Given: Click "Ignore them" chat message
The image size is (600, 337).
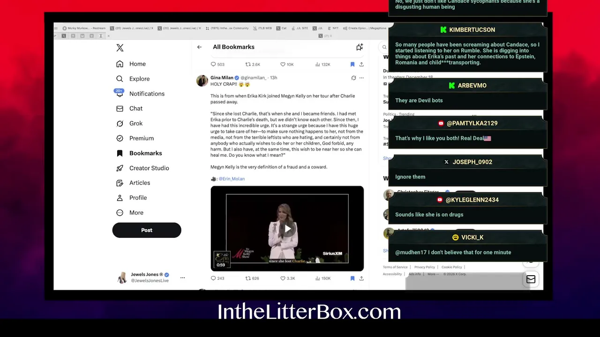Looking at the screenshot, I should (x=410, y=177).
